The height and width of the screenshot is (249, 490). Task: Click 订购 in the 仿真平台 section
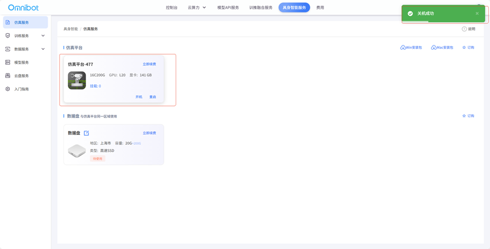point(471,48)
